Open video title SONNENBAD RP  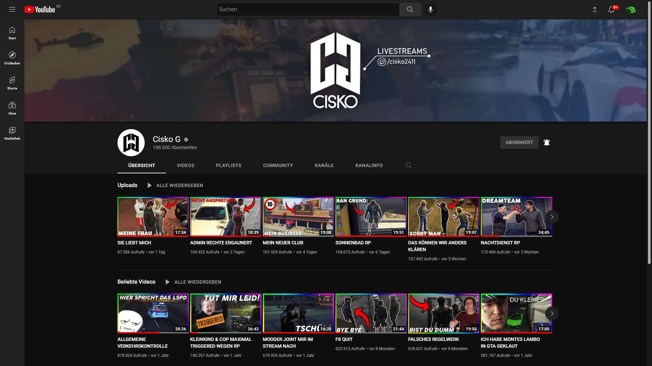353,243
